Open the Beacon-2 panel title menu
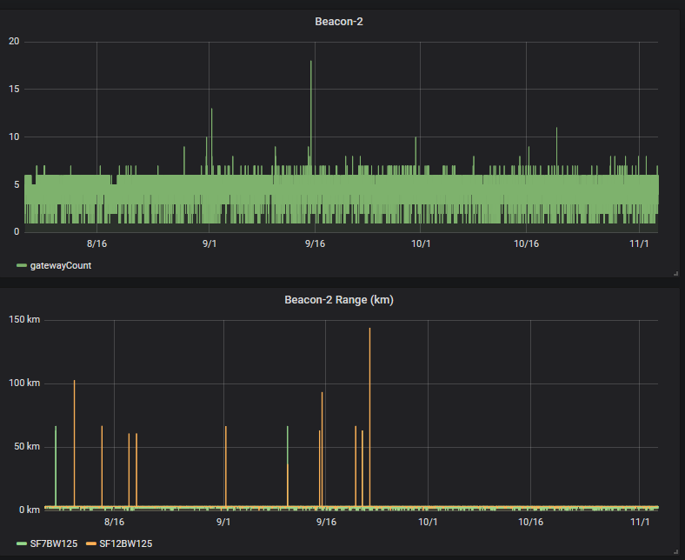This screenshot has width=685, height=560. (338, 22)
